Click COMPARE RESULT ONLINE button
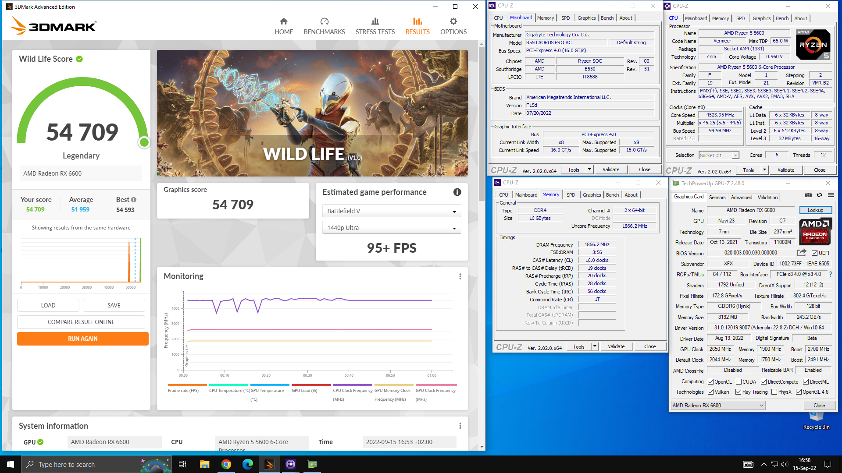The width and height of the screenshot is (842, 473). (81, 322)
